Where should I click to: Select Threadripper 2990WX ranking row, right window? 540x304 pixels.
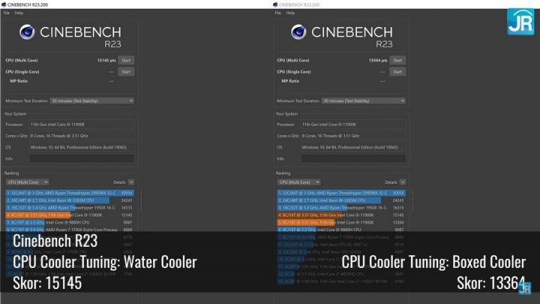tap(341, 193)
